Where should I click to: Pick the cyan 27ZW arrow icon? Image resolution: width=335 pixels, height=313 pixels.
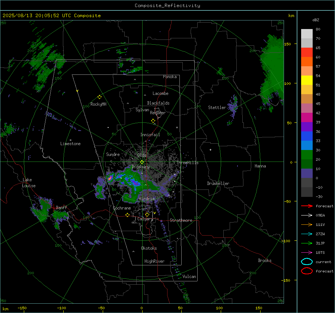coord(307,234)
